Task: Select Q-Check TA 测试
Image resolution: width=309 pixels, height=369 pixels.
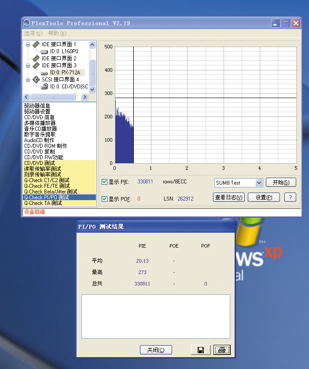Action: tap(59, 203)
